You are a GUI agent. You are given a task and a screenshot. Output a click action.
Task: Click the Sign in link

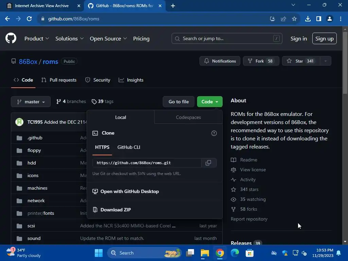(299, 39)
